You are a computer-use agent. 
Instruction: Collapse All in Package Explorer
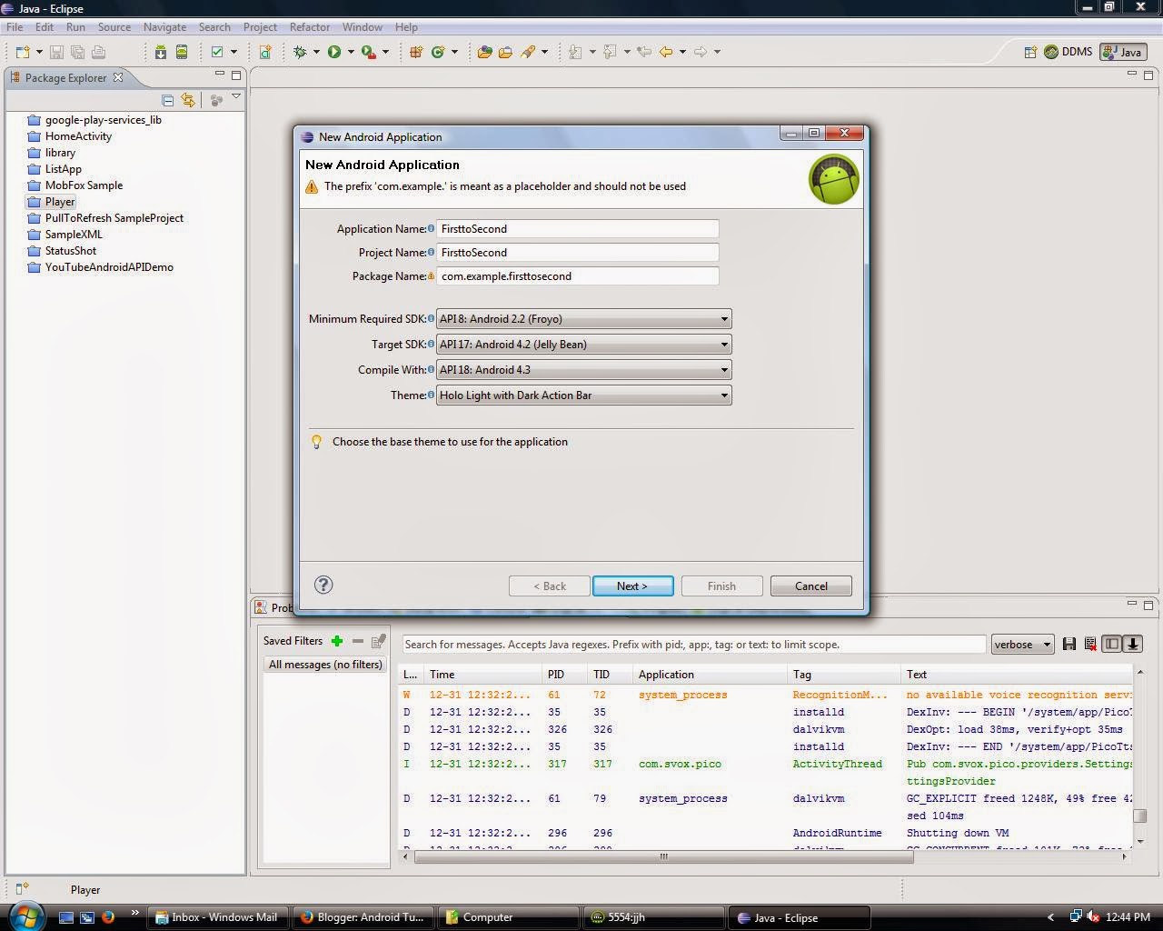(167, 100)
